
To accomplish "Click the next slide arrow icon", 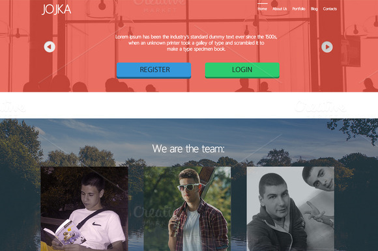I will tap(327, 47).
